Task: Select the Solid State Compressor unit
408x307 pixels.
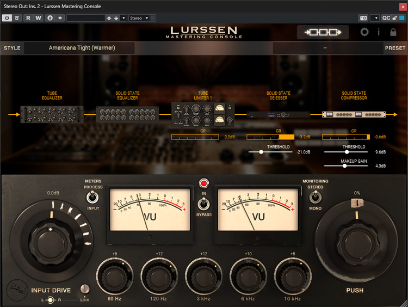Action: click(354, 114)
